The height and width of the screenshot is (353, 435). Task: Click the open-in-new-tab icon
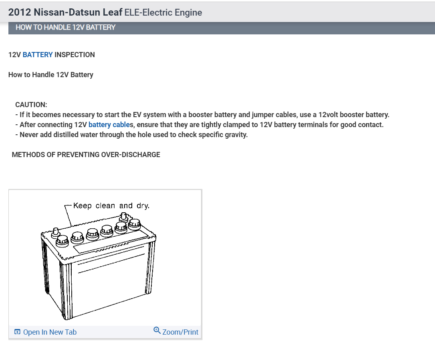pyautogui.click(x=17, y=332)
